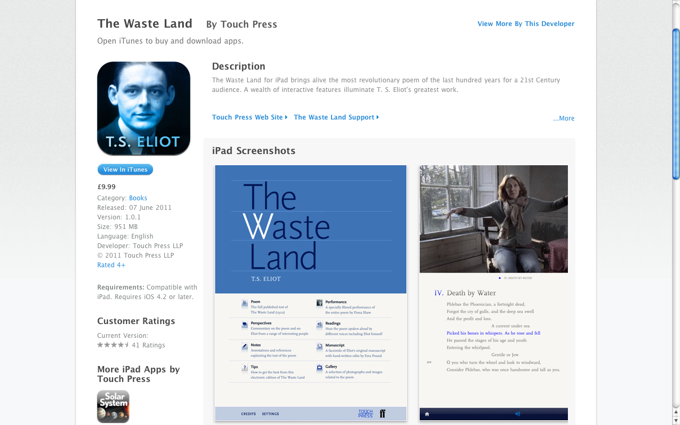This screenshot has height=425, width=680.
Task: Open the Solar System app icon
Action: pos(113,406)
